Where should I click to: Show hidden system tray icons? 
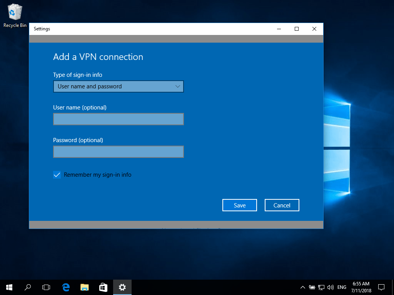[303, 287]
